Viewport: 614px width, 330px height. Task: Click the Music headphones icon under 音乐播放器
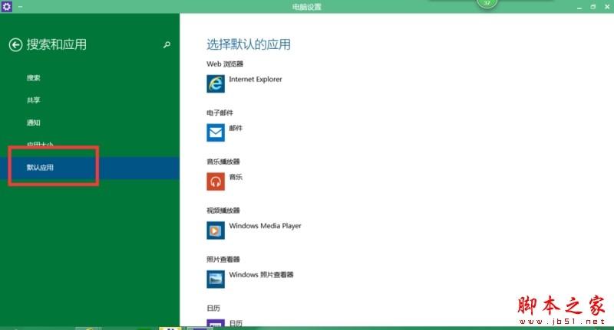(216, 181)
